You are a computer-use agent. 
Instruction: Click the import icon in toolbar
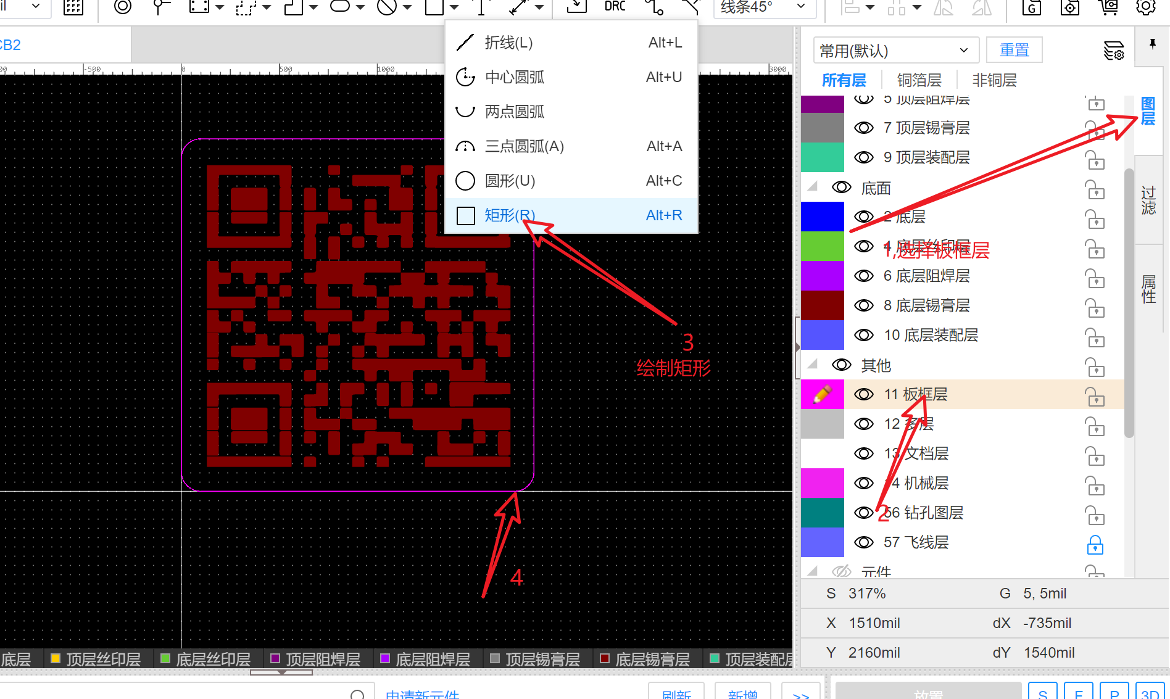576,6
